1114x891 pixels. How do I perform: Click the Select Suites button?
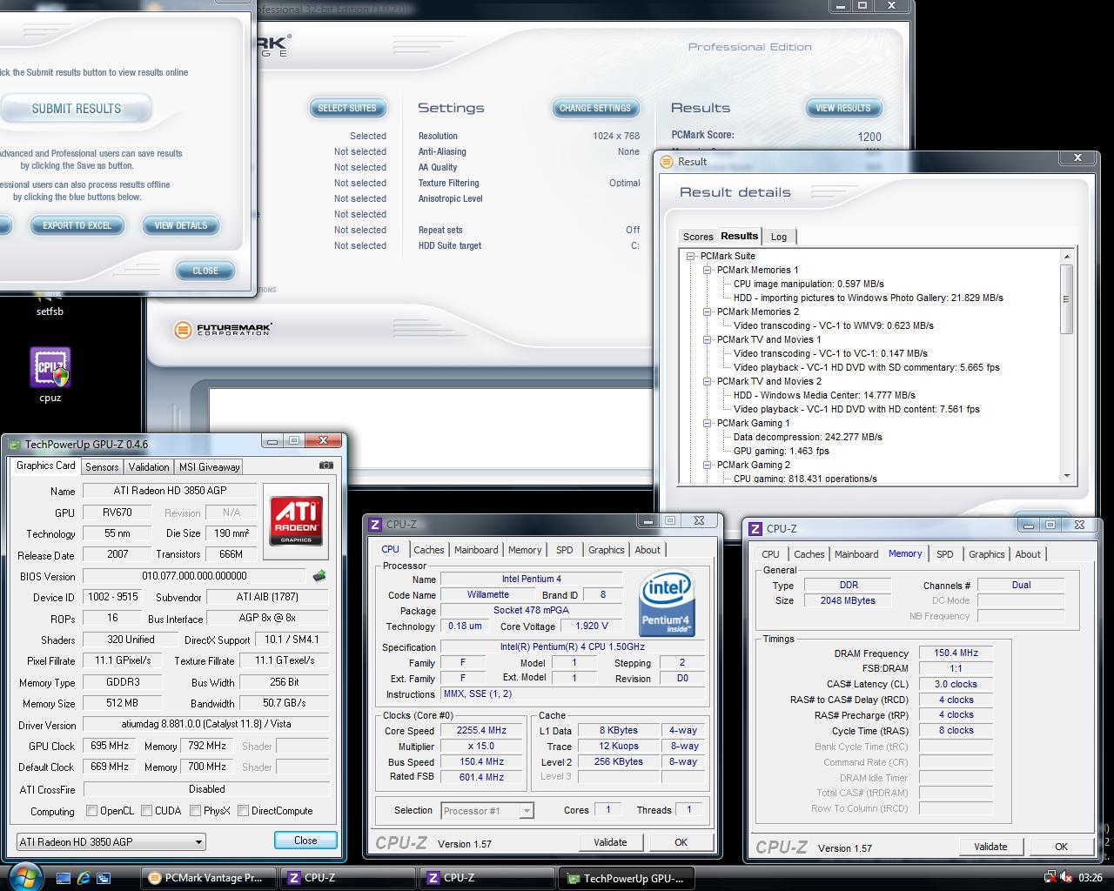(x=347, y=108)
